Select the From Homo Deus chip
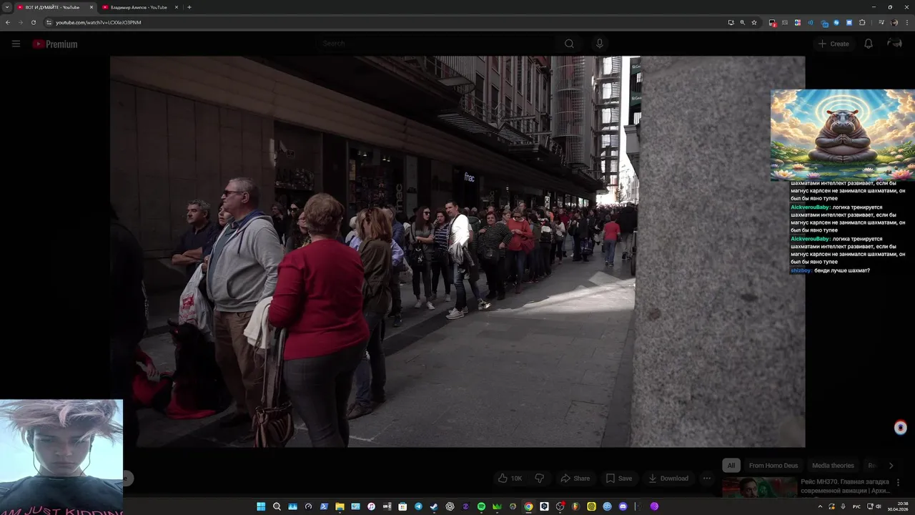Image resolution: width=915 pixels, height=515 pixels. (773, 466)
